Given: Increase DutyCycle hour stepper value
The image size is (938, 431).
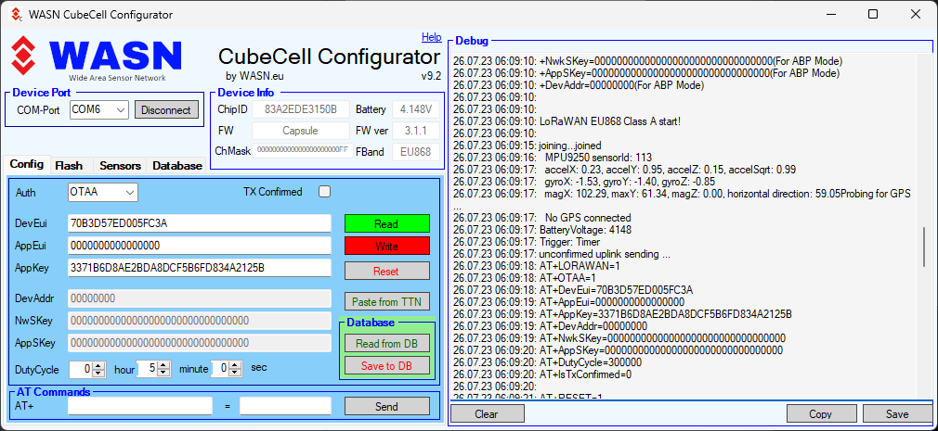Looking at the screenshot, I should [98, 366].
